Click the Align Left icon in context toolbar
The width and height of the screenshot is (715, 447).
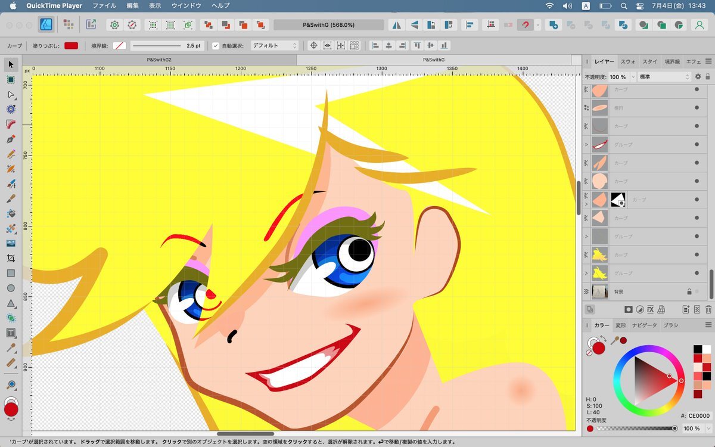point(375,45)
